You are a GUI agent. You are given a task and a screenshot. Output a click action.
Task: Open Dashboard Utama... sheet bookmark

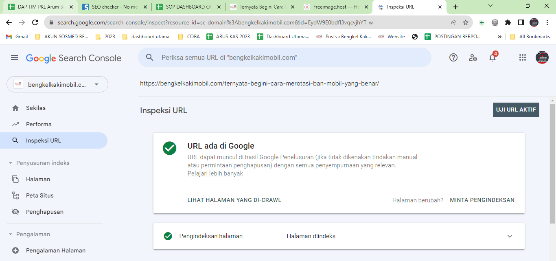(x=283, y=37)
